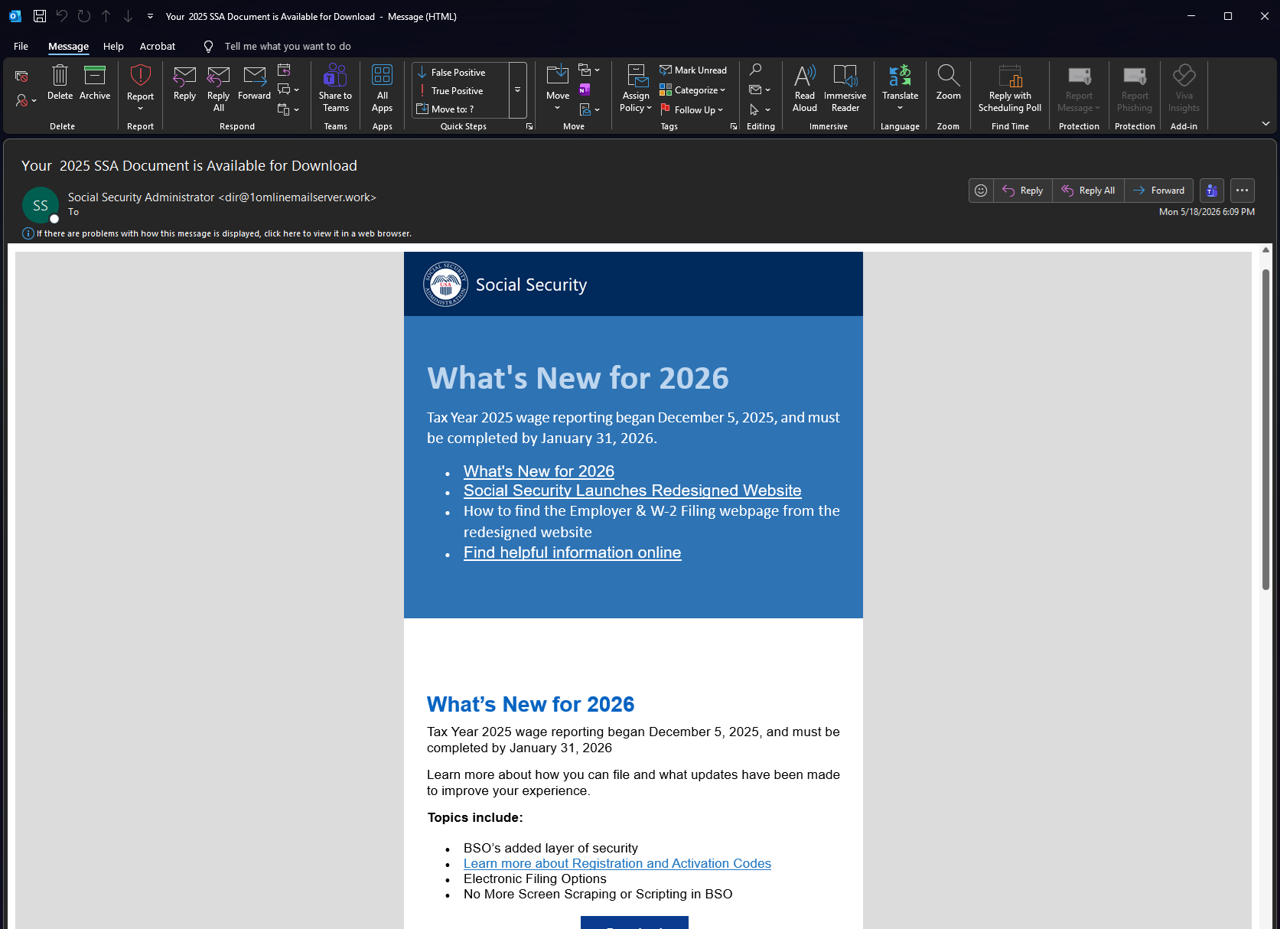The image size is (1280, 929).
Task: Open the File tab
Action: click(x=21, y=46)
